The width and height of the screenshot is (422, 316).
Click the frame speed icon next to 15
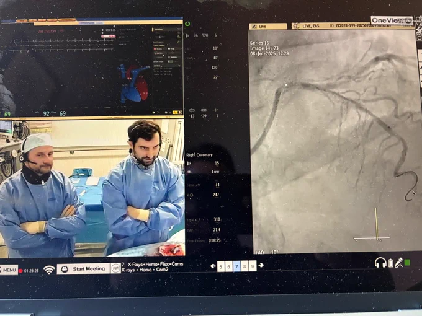(x=189, y=163)
